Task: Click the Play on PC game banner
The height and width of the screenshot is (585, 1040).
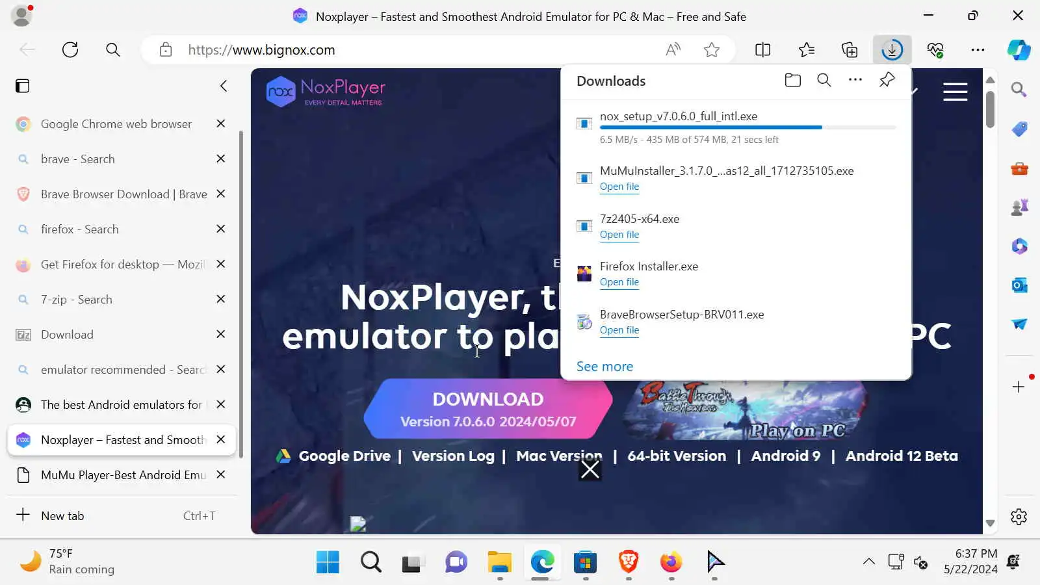Action: 745,410
